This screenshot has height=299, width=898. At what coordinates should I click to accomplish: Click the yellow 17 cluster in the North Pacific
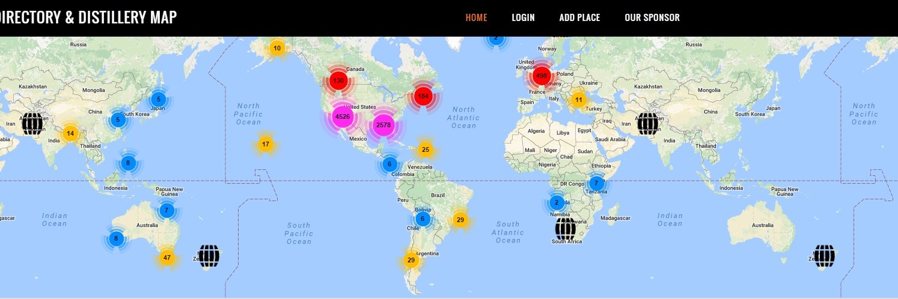pos(266,144)
